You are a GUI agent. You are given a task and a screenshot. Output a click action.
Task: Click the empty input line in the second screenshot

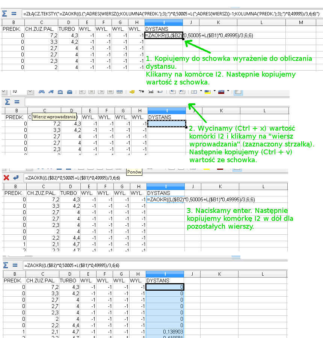pos(157,102)
